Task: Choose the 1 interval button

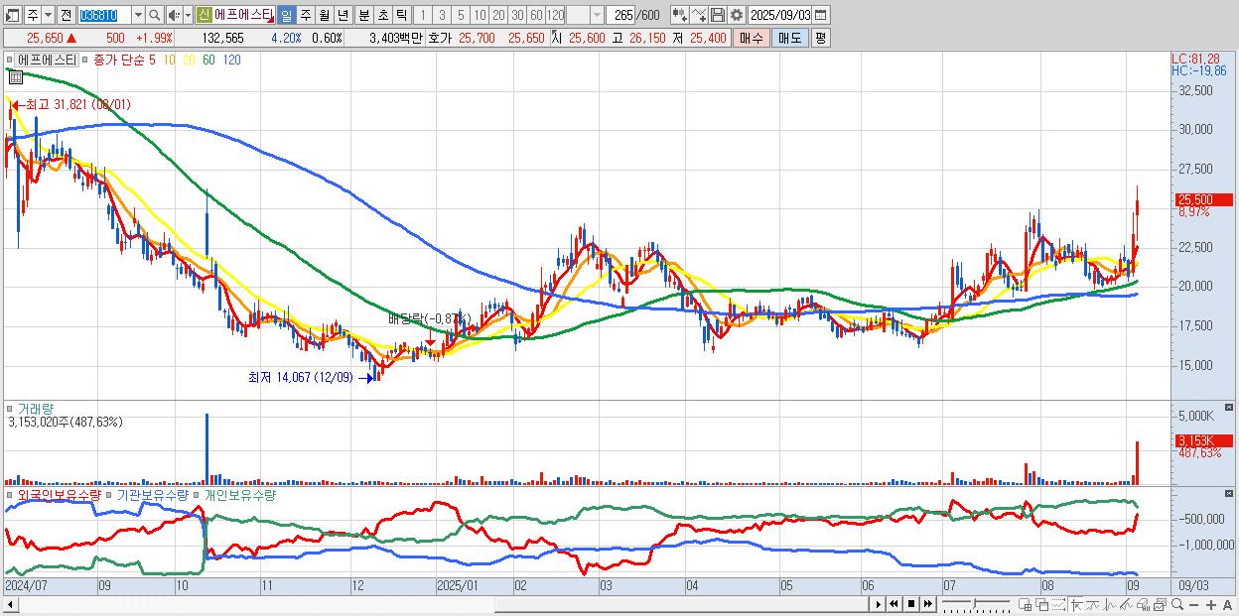Action: pyautogui.click(x=422, y=15)
